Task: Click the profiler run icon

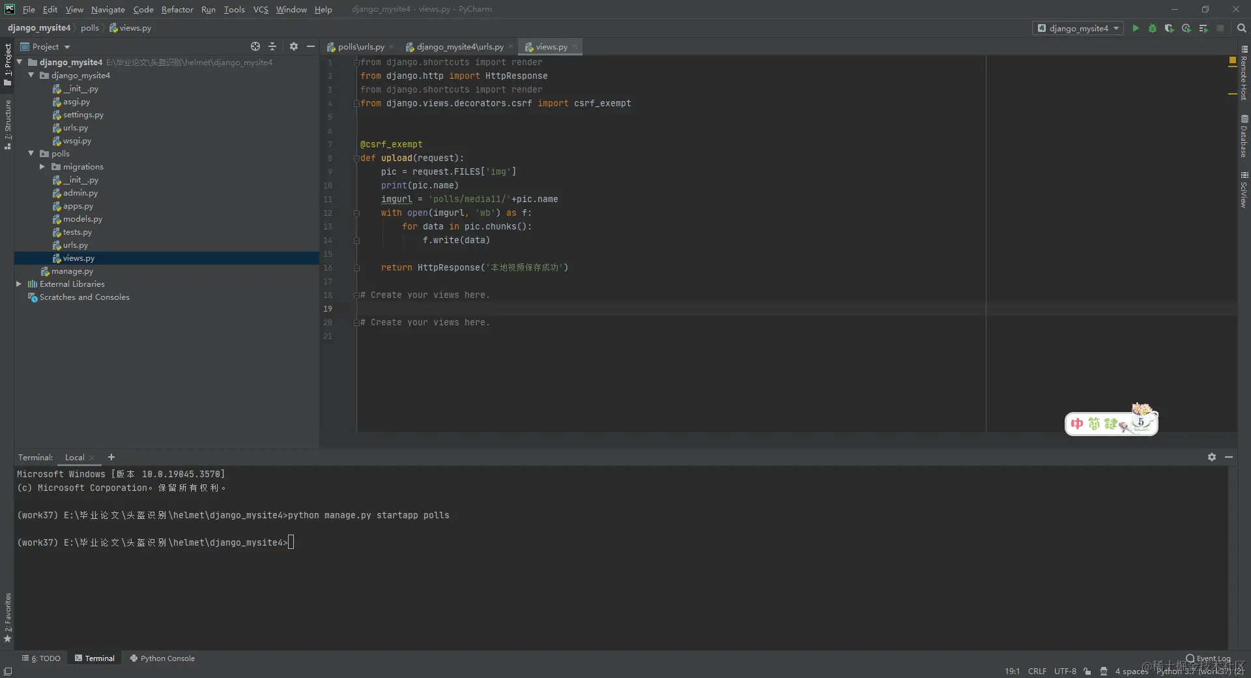Action: tap(1186, 28)
